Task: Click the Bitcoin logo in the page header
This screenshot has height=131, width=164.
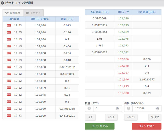Action: pyautogui.click(x=2, y=3)
